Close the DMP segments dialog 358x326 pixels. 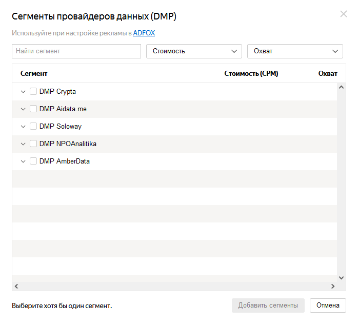click(x=344, y=14)
